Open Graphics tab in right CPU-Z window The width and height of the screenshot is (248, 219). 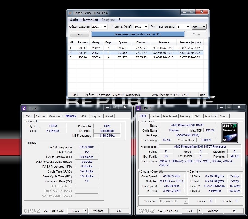211,116
